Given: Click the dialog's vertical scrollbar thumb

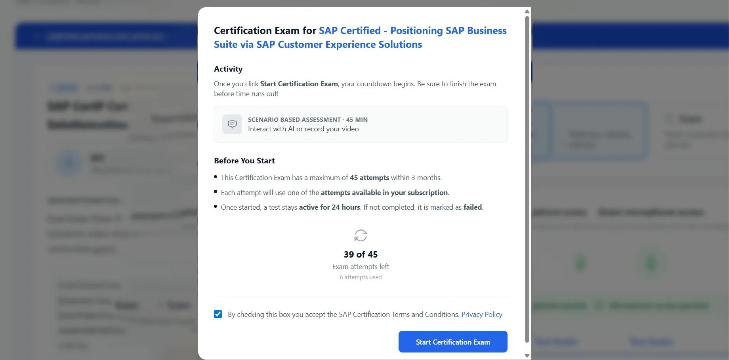Looking at the screenshot, I should point(527,178).
